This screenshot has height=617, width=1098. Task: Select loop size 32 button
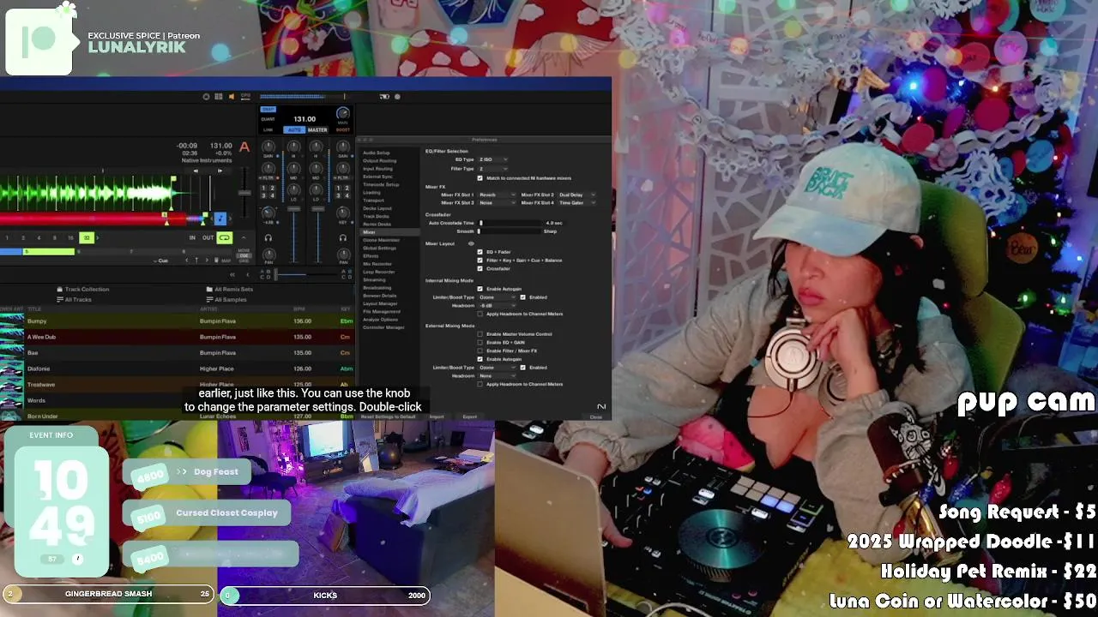87,237
